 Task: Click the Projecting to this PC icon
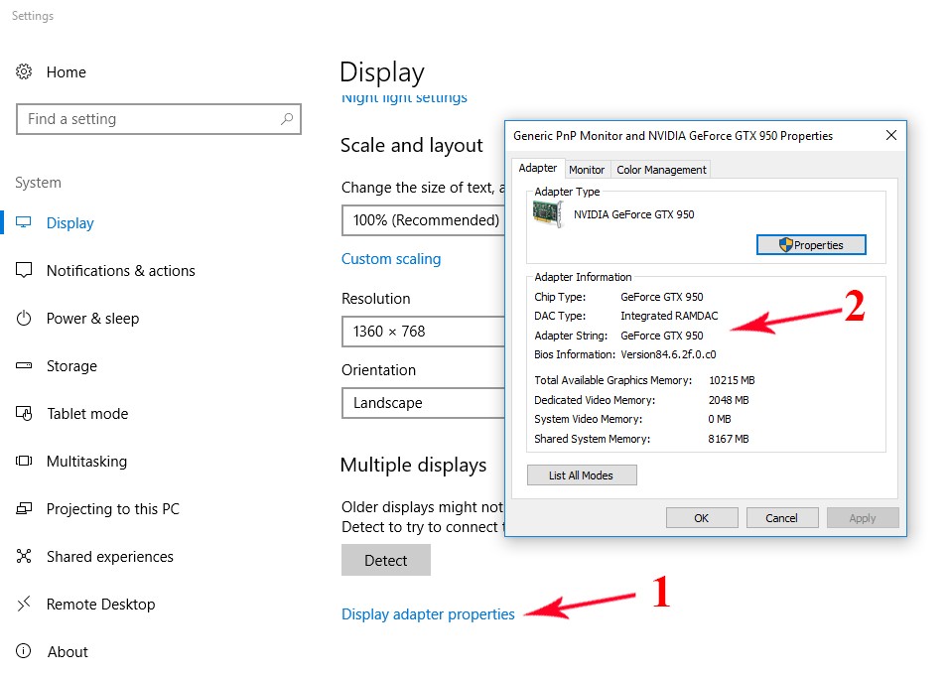pyautogui.click(x=24, y=508)
